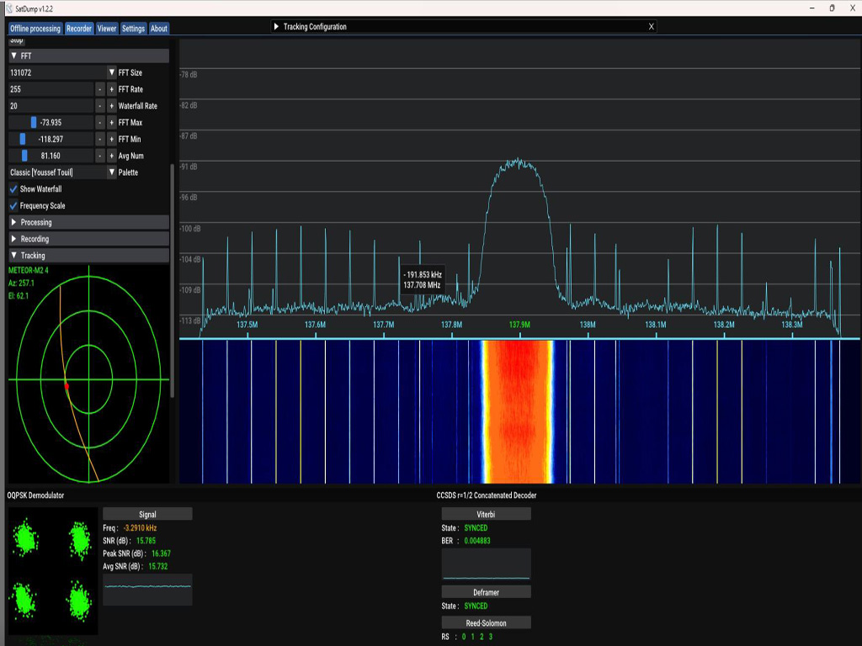This screenshot has width=862, height=646.
Task: Click the OQPSK constellation diagram
Action: click(x=53, y=571)
